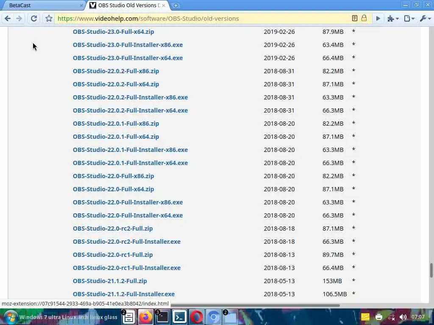This screenshot has height=325, width=434.
Task: Click the padlock security icon
Action: pyautogui.click(x=364, y=18)
